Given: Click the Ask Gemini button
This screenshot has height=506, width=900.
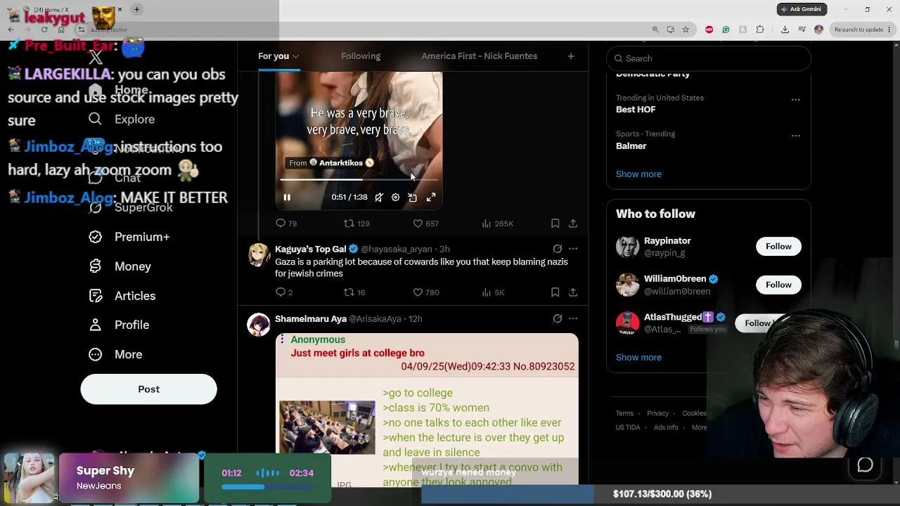Looking at the screenshot, I should click(802, 9).
